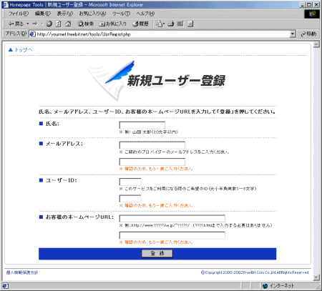Open the ファイル (File) menu
322x291 pixels.
(x=19, y=14)
